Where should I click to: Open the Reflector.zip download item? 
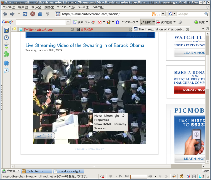pos(37,171)
